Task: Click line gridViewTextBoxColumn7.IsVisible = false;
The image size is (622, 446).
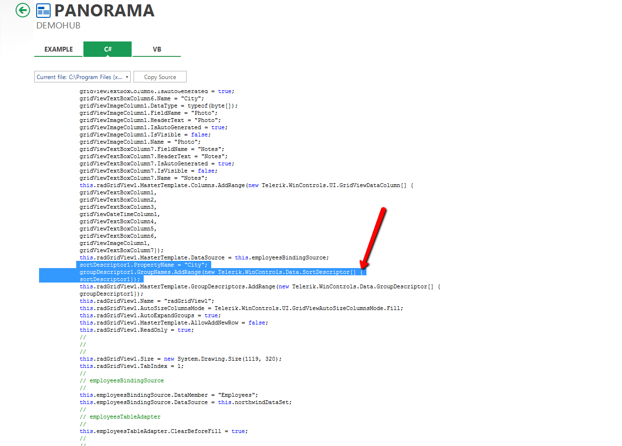Action: 149,171
